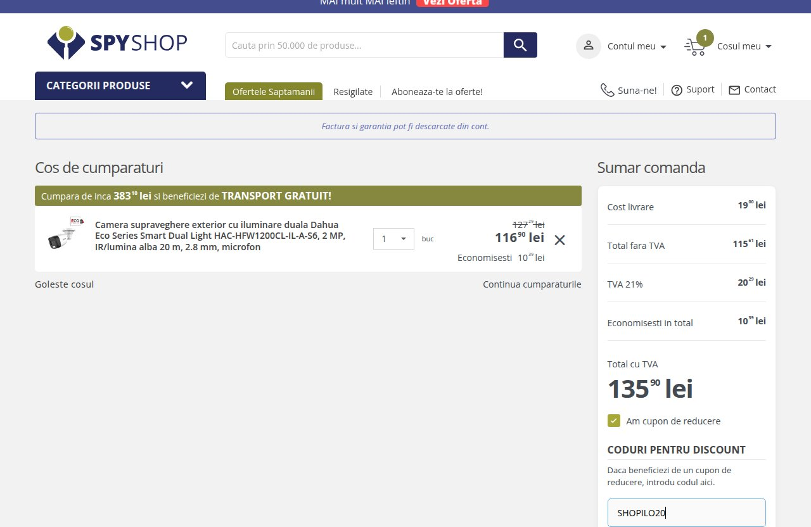Click the struck-through 127.29 lei price
This screenshot has width=811, height=527.
528,224
